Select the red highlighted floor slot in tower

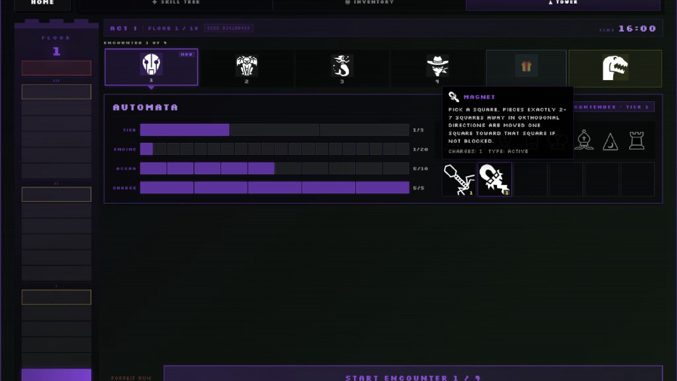click(56, 68)
